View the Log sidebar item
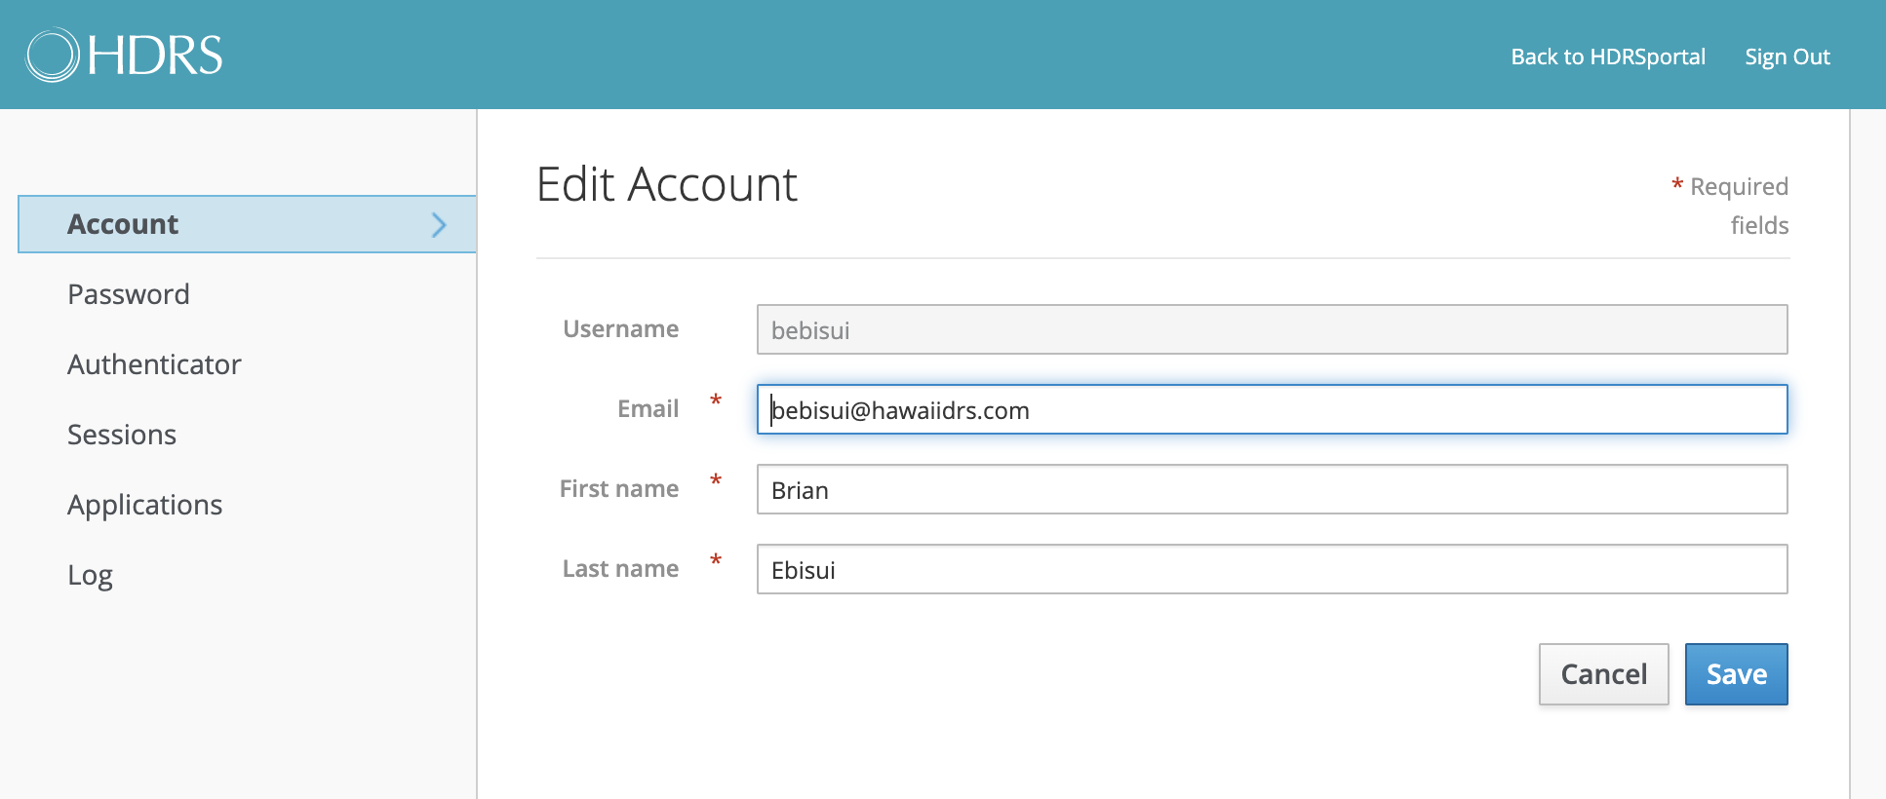1886x799 pixels. (91, 575)
